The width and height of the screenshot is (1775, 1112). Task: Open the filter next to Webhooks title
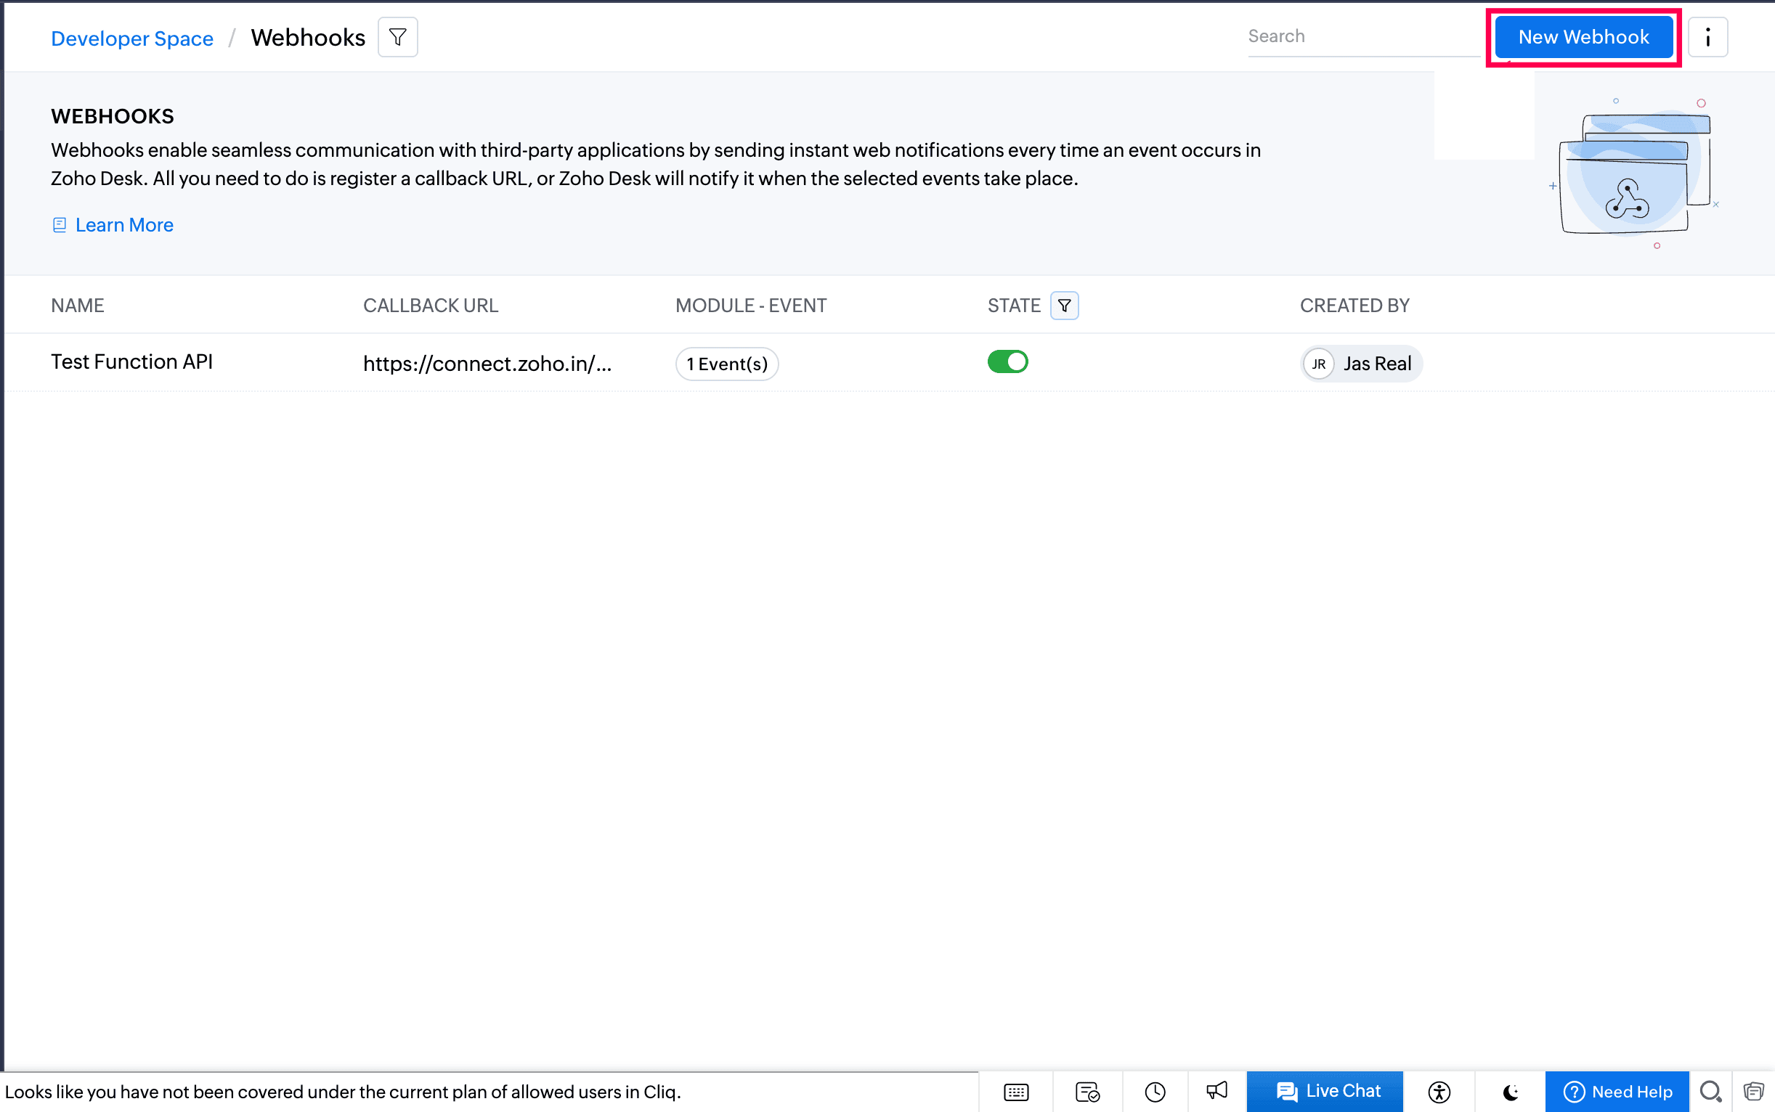(x=397, y=37)
